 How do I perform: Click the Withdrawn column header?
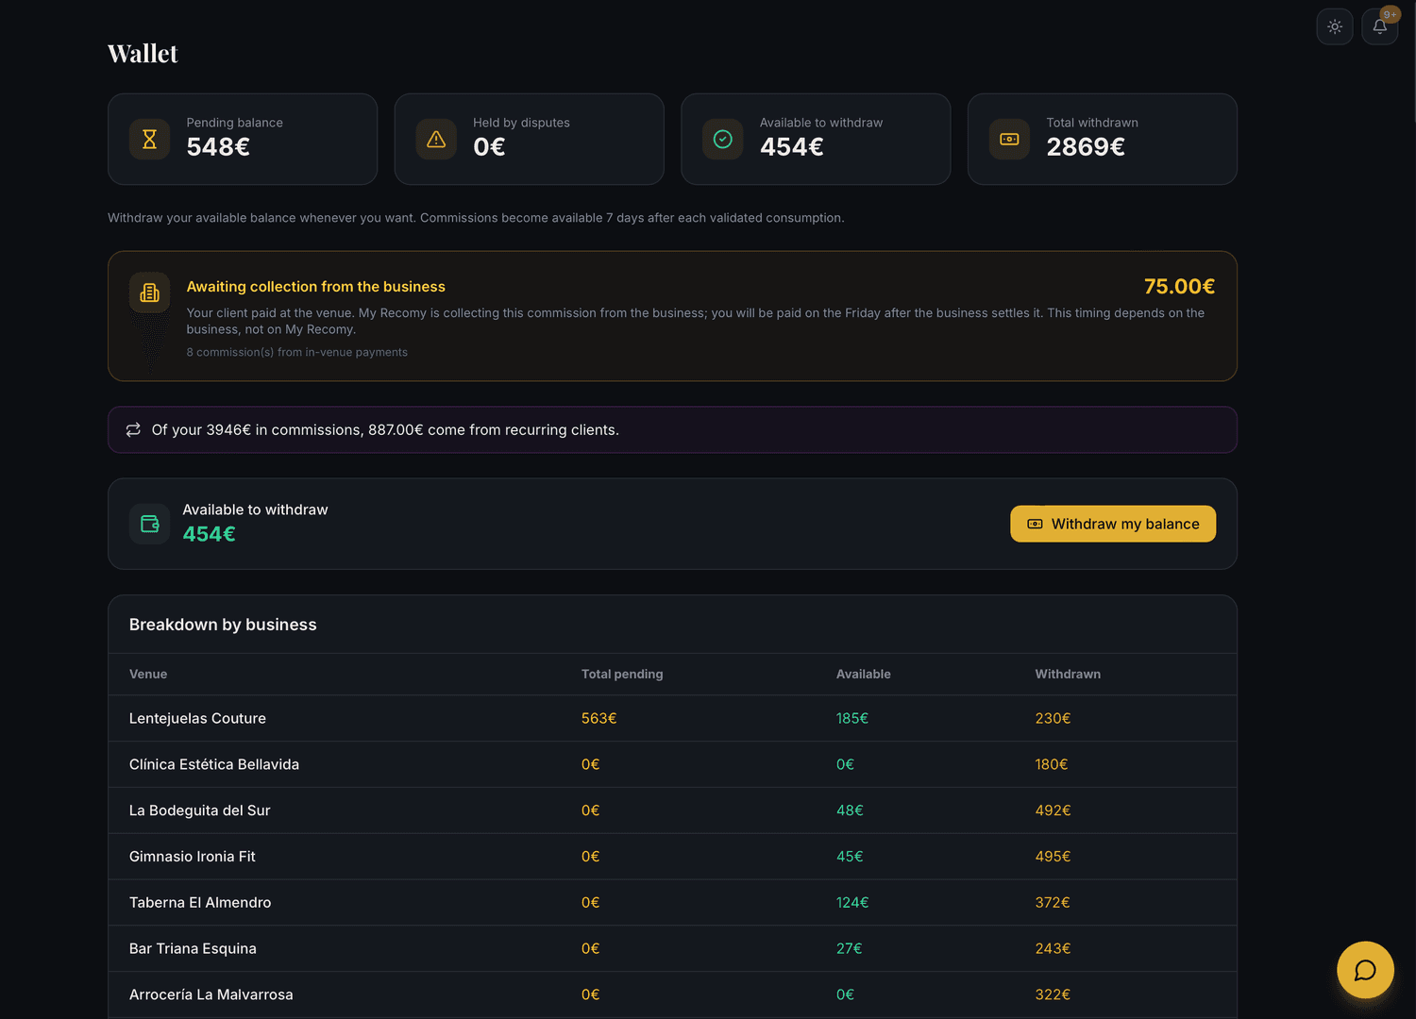1068,674
